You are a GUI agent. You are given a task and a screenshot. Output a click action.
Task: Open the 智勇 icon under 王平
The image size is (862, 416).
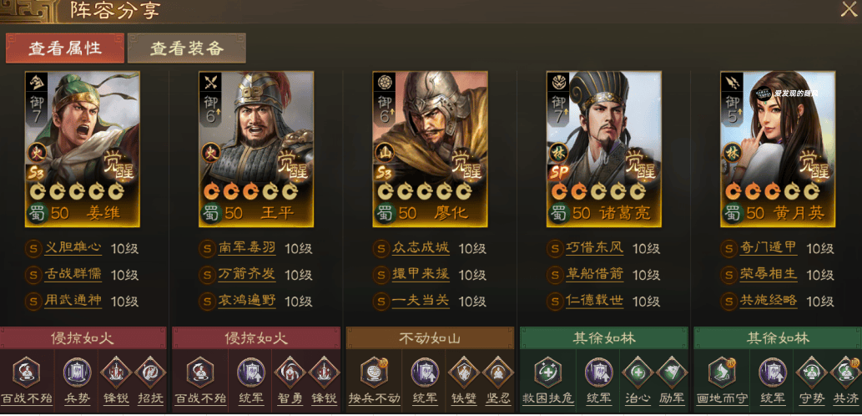(290, 372)
